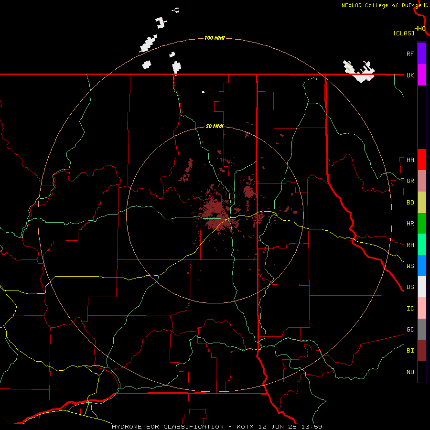
Task: Click the HHC product label
Action: click(419, 29)
